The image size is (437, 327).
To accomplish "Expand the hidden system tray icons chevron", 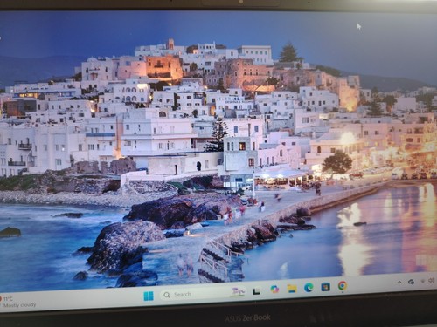I will click(x=399, y=282).
